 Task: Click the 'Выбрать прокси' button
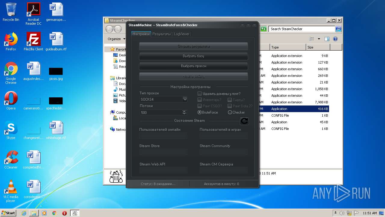point(193,66)
